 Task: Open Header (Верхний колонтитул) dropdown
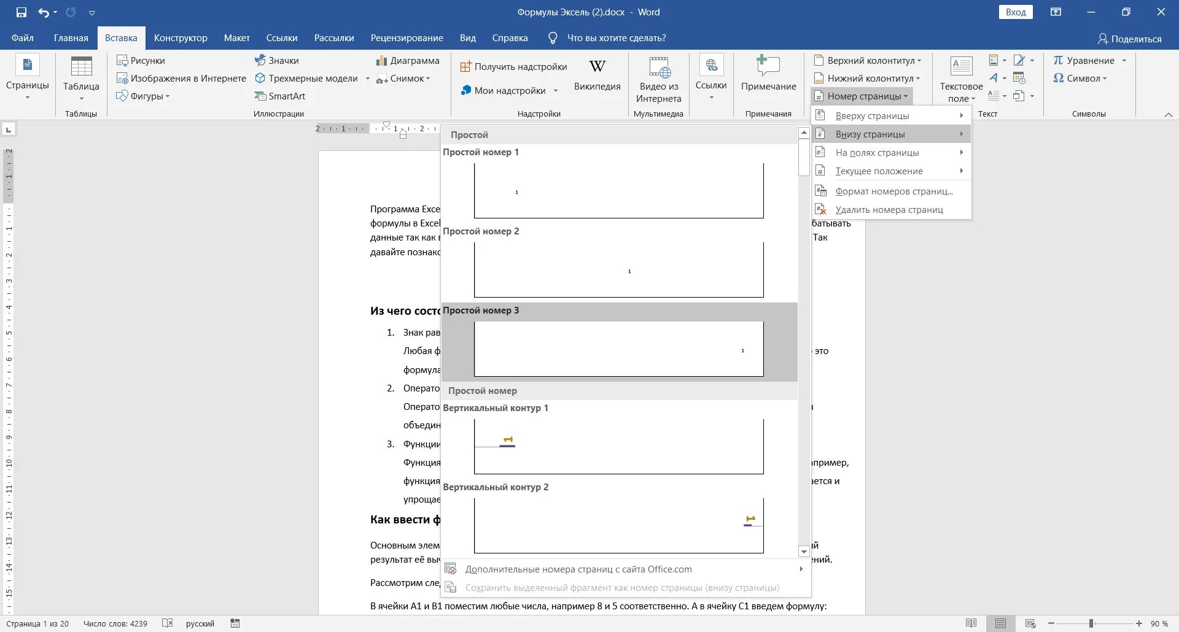click(x=867, y=60)
